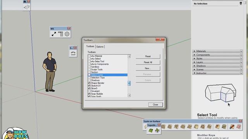The image size is (248, 139).
Task: Click the Reset button
Action: tap(148, 56)
